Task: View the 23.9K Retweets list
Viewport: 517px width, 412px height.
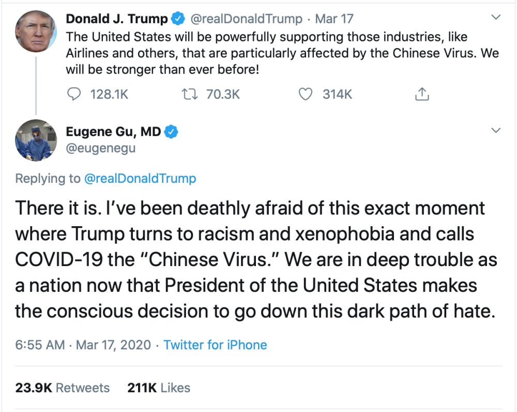Action: [63, 388]
